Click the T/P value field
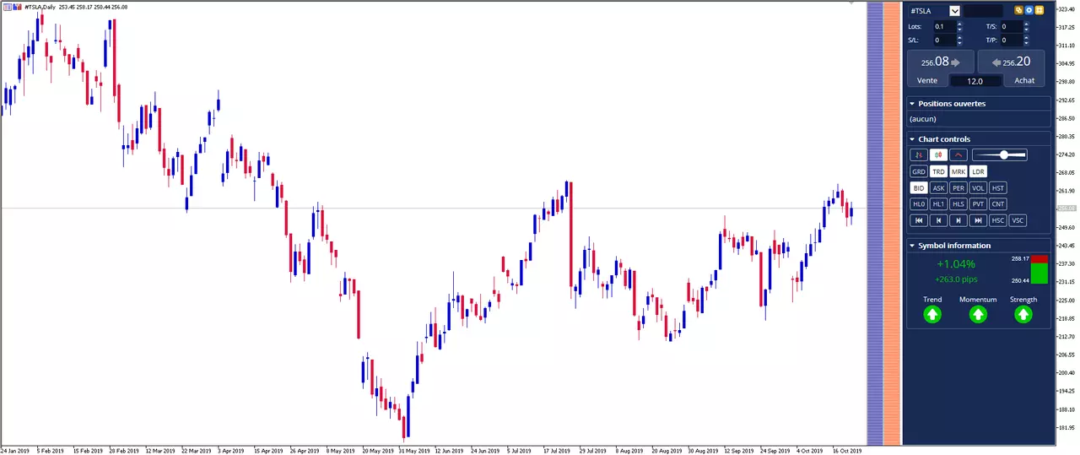1080x455 pixels. click(x=1012, y=41)
